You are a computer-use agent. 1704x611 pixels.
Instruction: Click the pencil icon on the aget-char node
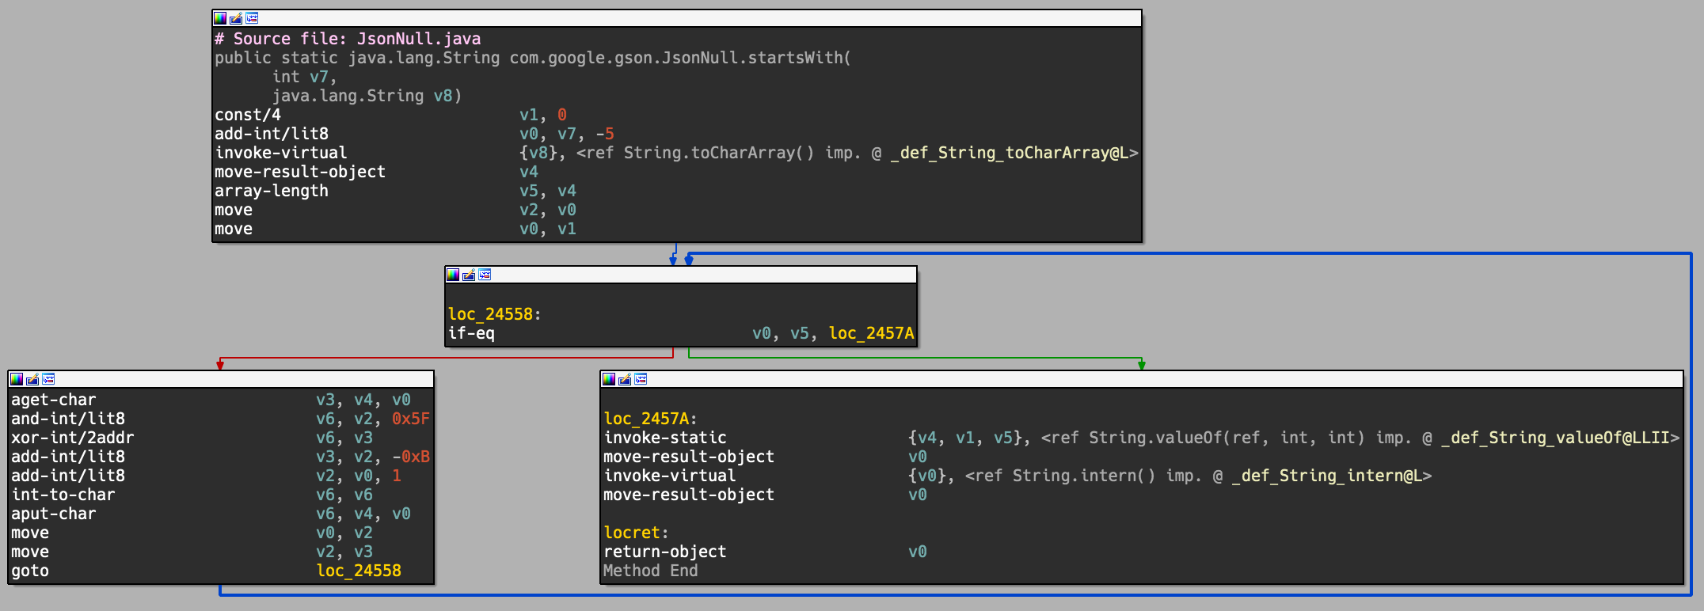pyautogui.click(x=32, y=379)
